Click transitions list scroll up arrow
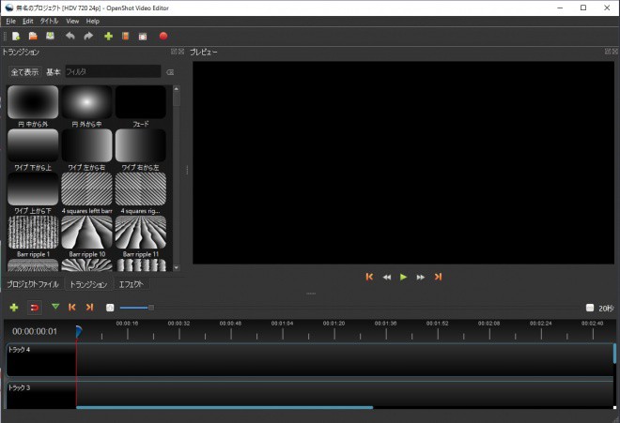The image size is (620, 423). point(177,89)
